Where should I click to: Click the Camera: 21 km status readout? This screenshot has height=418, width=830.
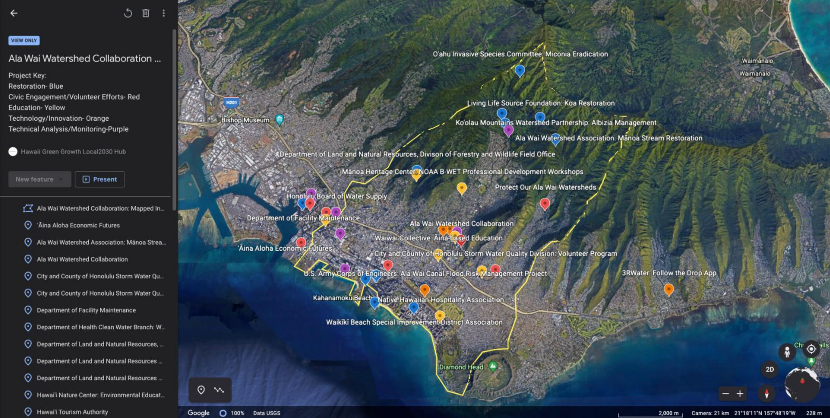tap(710, 413)
